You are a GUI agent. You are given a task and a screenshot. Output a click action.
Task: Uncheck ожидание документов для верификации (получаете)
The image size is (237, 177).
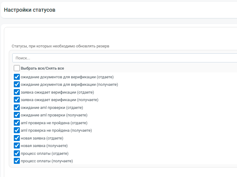pos(16,84)
